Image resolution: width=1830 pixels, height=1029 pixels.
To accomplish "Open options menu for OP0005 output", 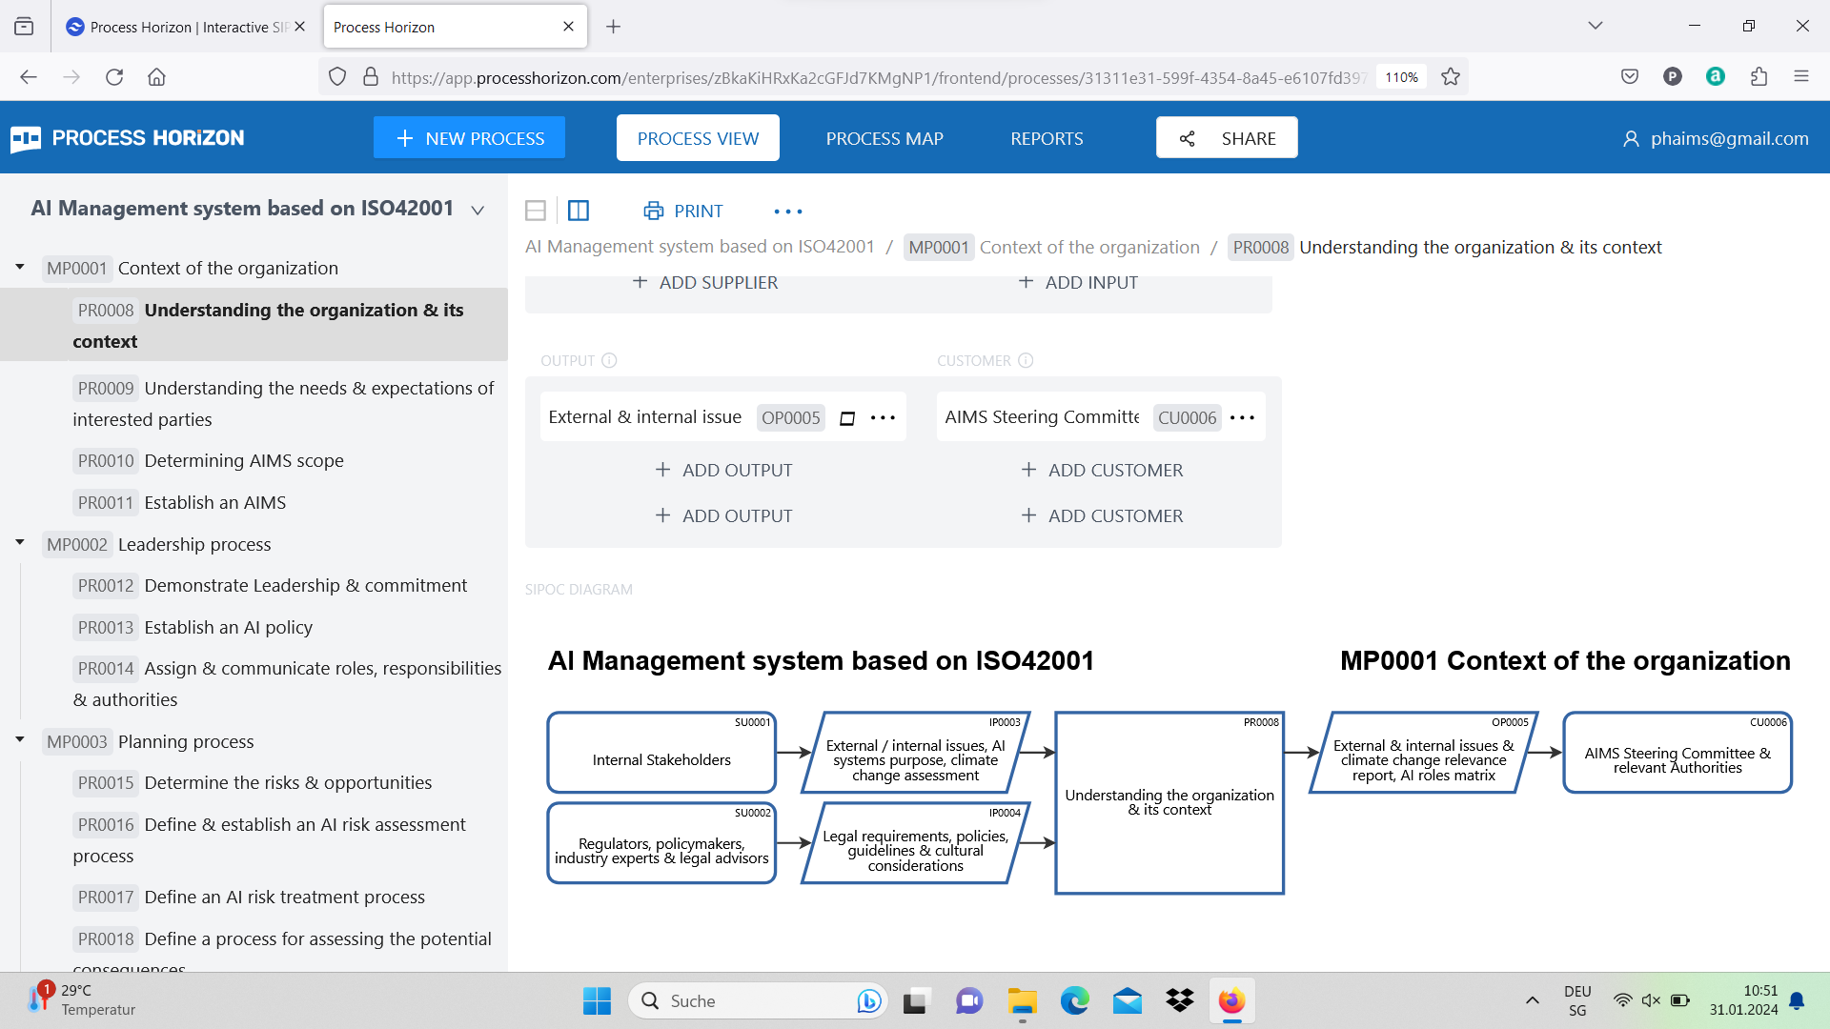I will pos(883,418).
